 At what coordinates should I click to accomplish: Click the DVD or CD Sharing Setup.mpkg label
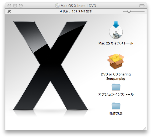point(116,77)
